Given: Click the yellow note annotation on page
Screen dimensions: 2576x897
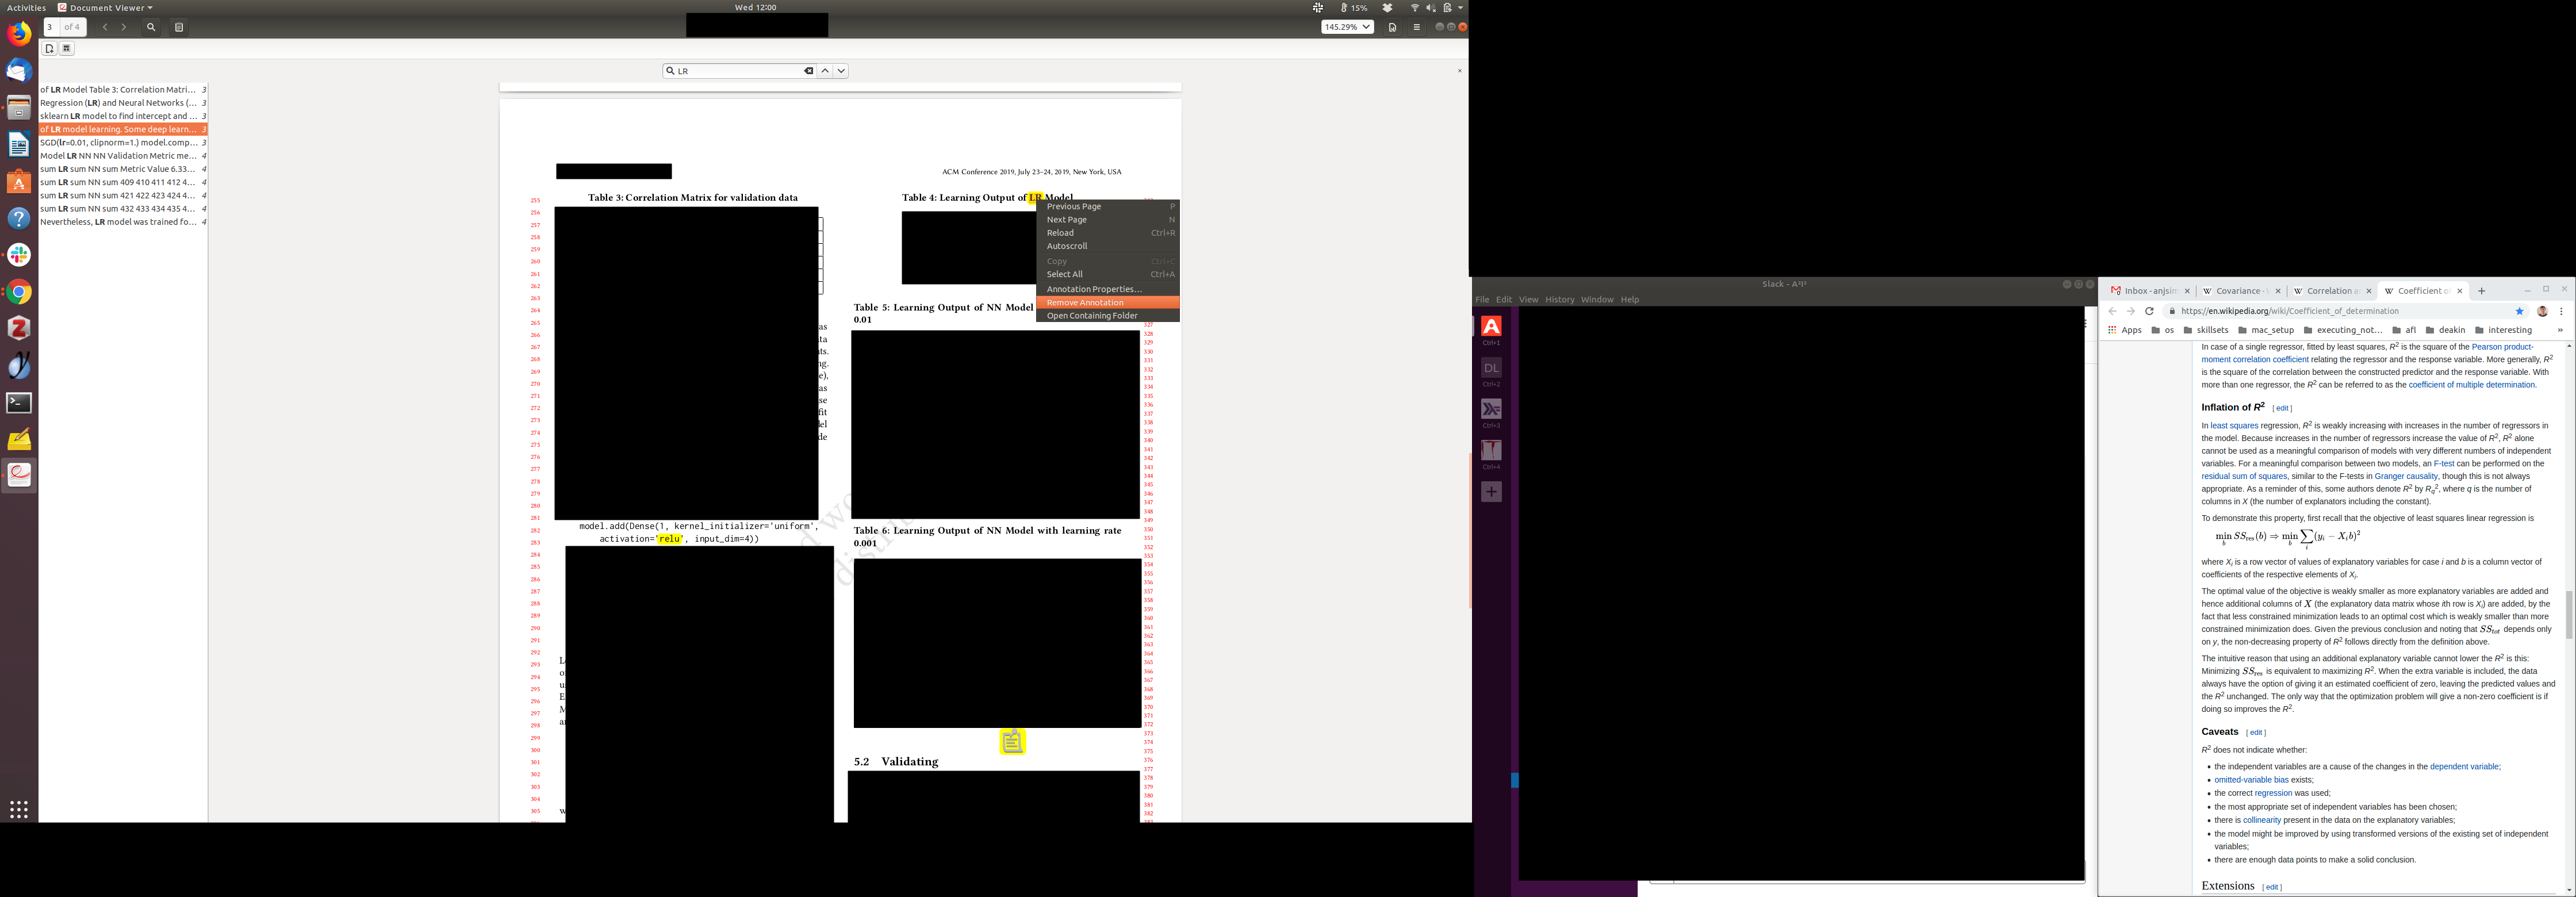Looking at the screenshot, I should click(x=1012, y=742).
